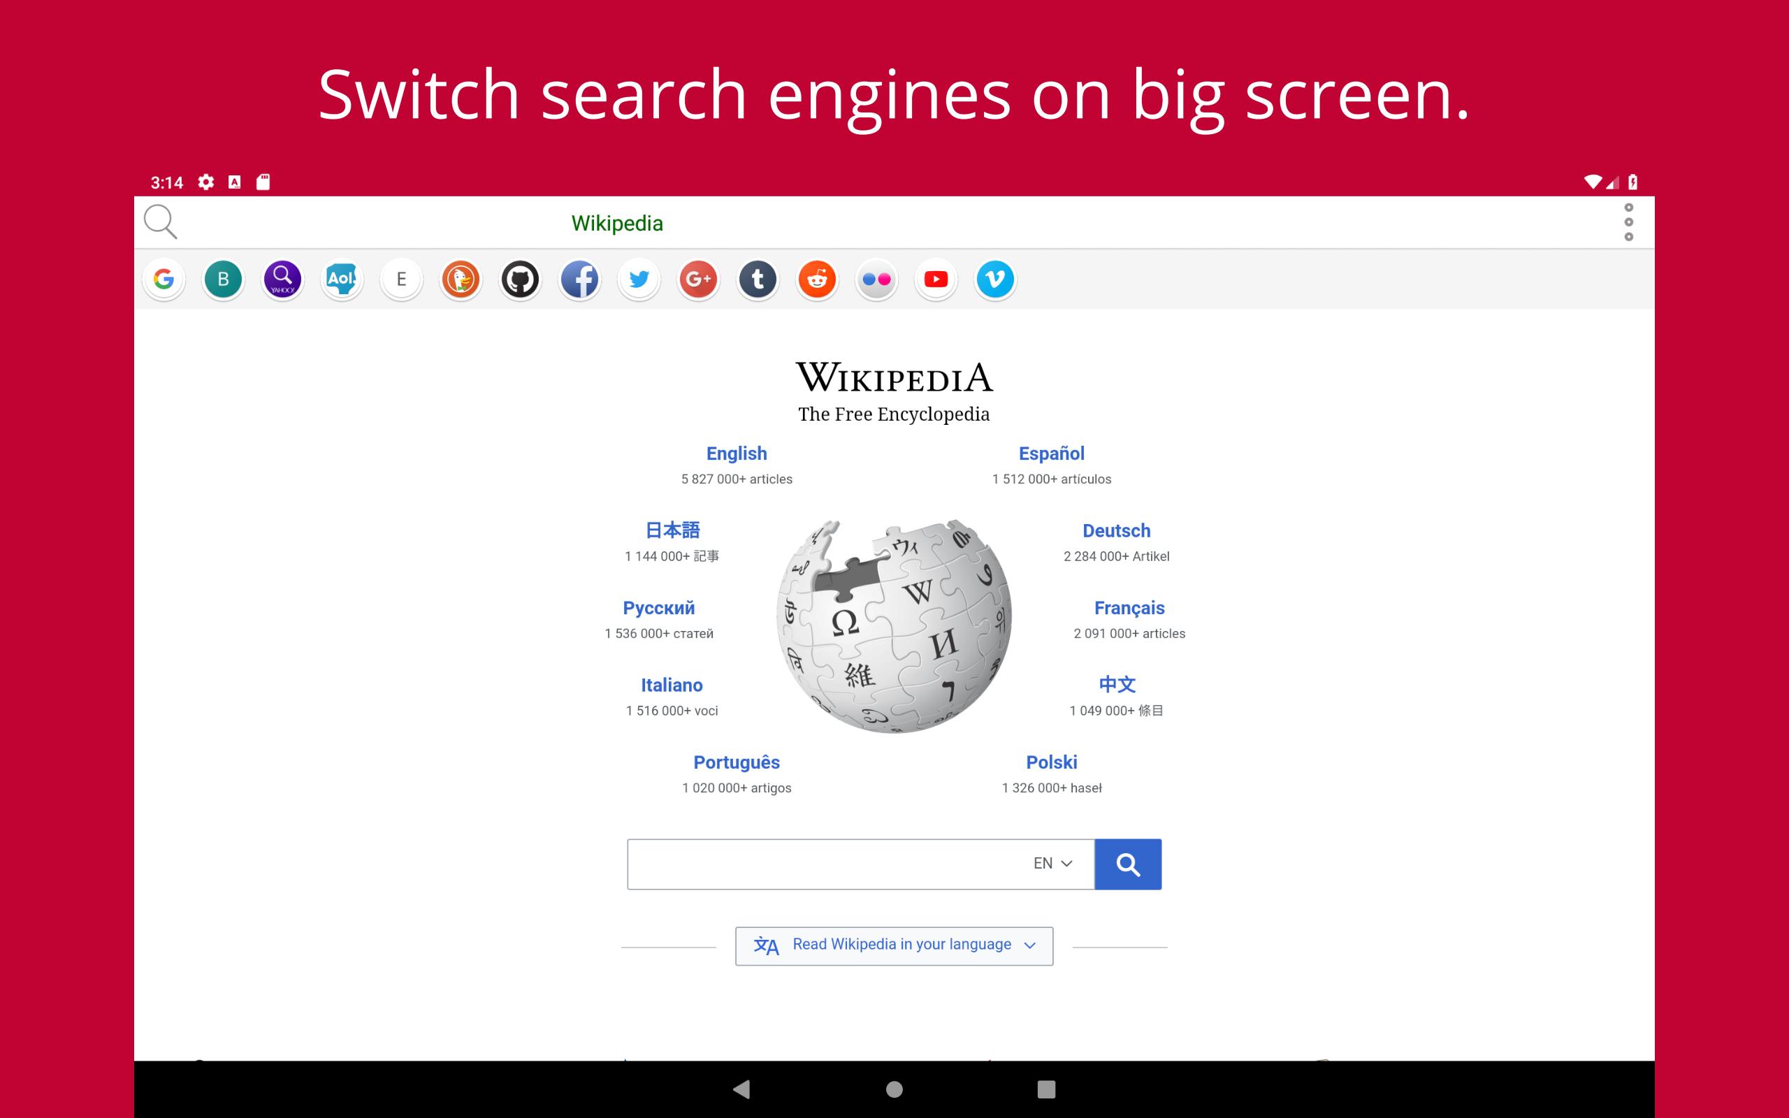Tap the magnifier search icon in the address bar
This screenshot has width=1789, height=1118.
[161, 222]
